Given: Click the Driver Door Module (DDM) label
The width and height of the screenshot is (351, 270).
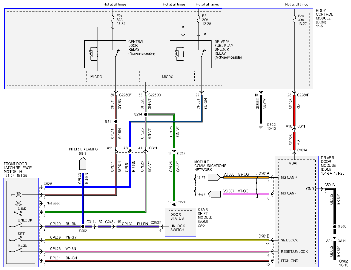Looking at the screenshot, I should [332, 166].
